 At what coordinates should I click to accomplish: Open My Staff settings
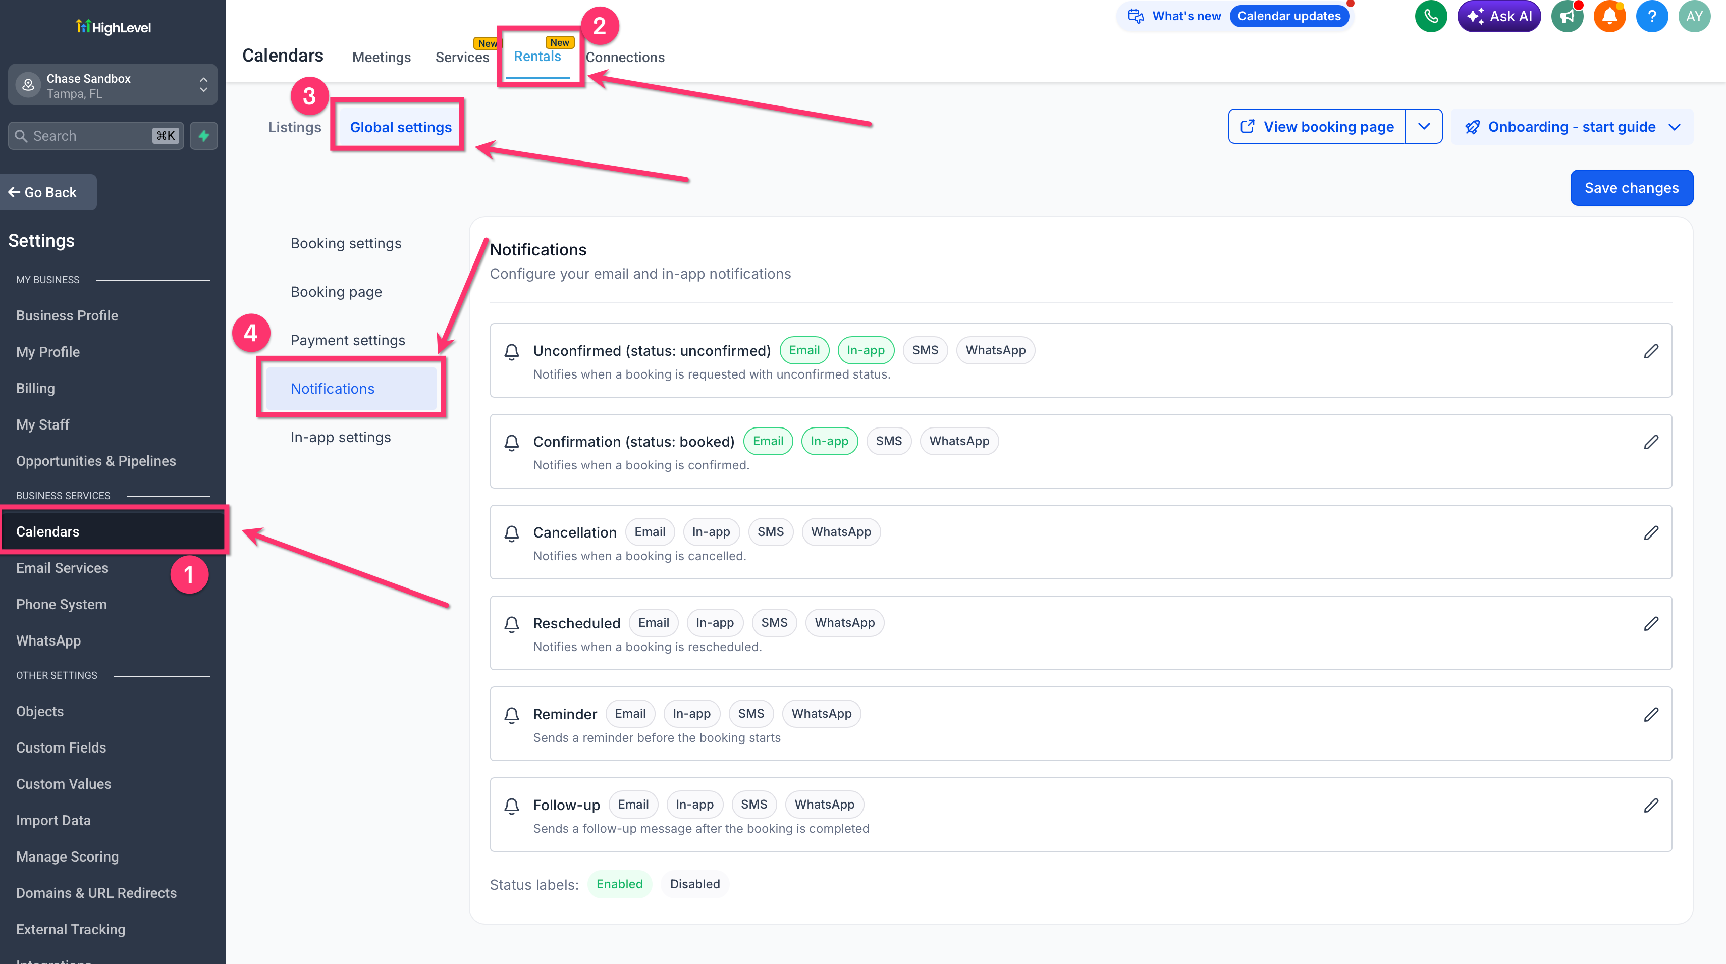[43, 425]
